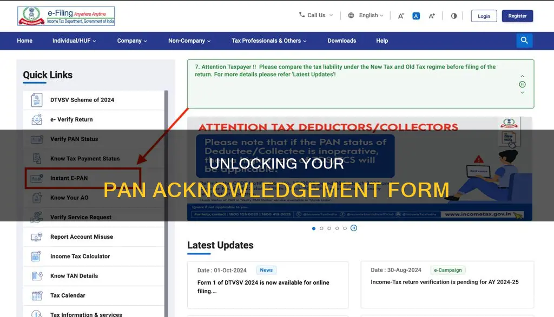Expand the Company menu
554x317 pixels.
click(132, 41)
